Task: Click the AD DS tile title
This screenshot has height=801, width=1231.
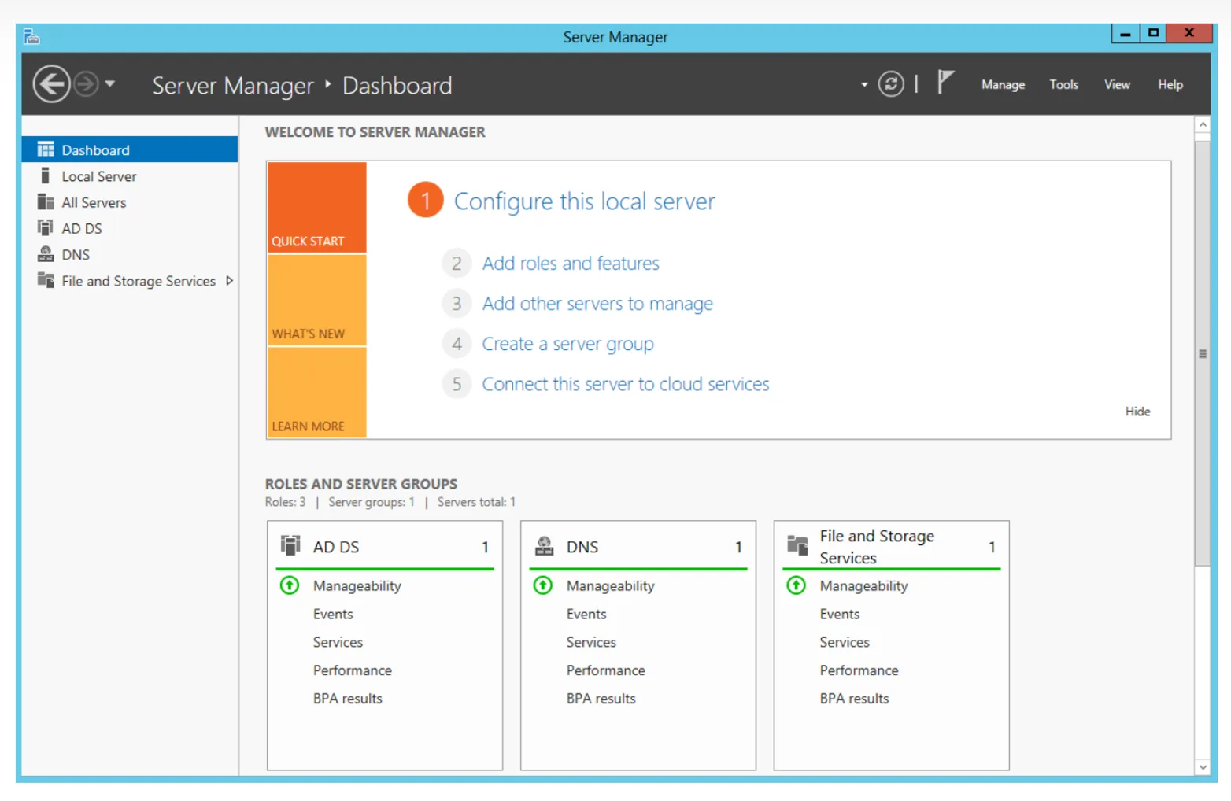Action: (x=336, y=547)
